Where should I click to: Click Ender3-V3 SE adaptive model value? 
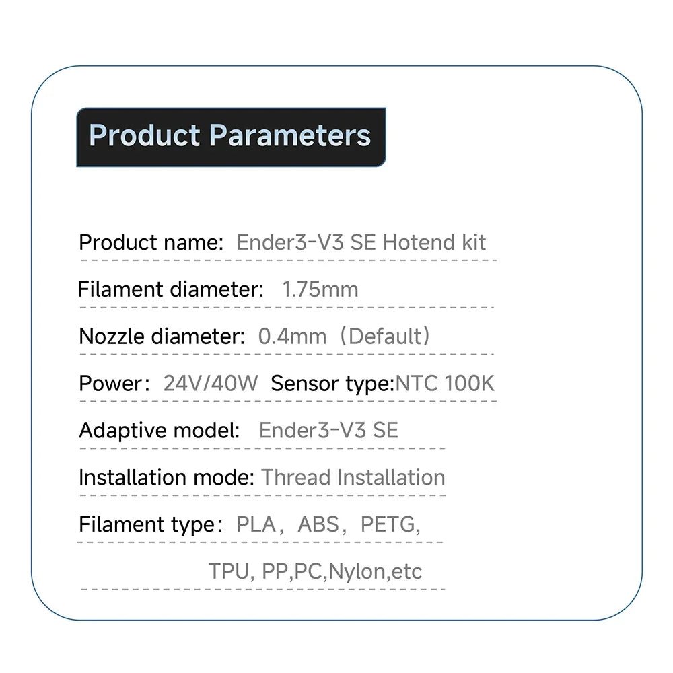[329, 430]
